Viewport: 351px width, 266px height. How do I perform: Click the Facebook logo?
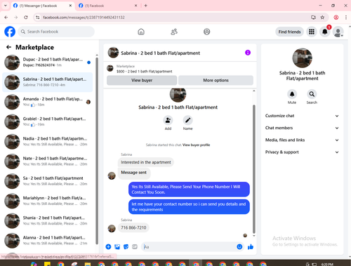[10, 32]
